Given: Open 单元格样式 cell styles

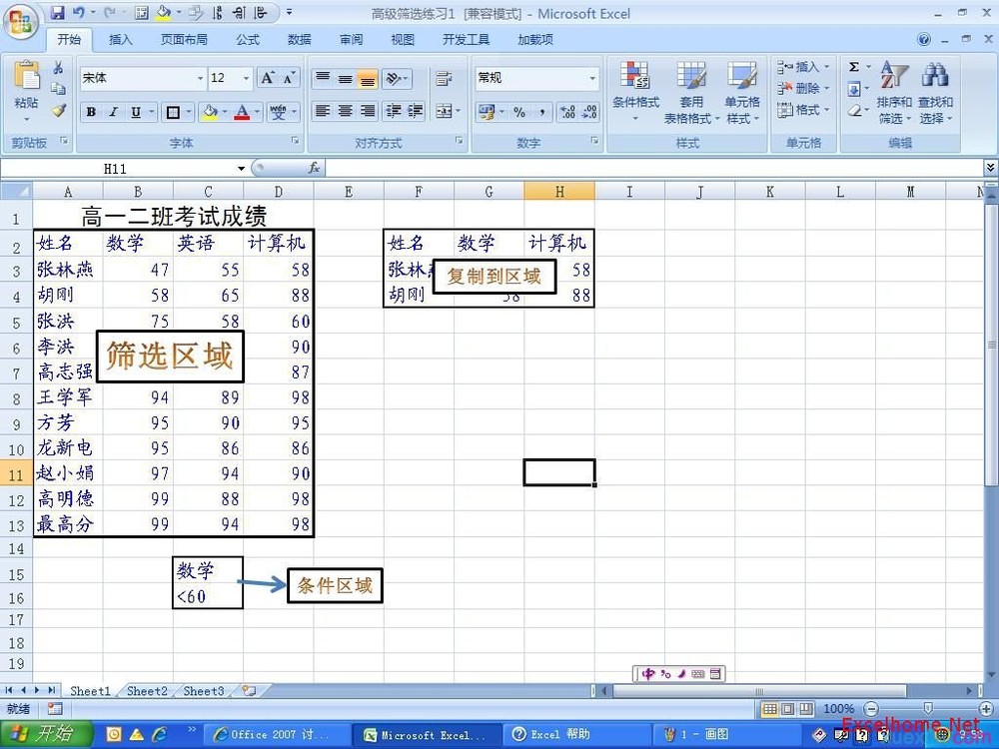Looking at the screenshot, I should [743, 92].
